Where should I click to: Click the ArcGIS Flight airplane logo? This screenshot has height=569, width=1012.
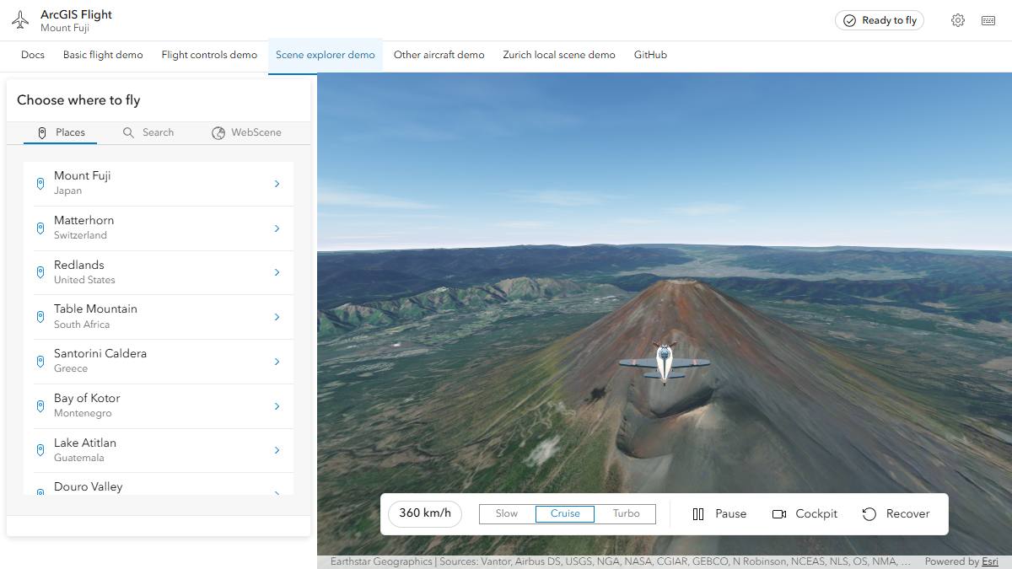[20, 20]
